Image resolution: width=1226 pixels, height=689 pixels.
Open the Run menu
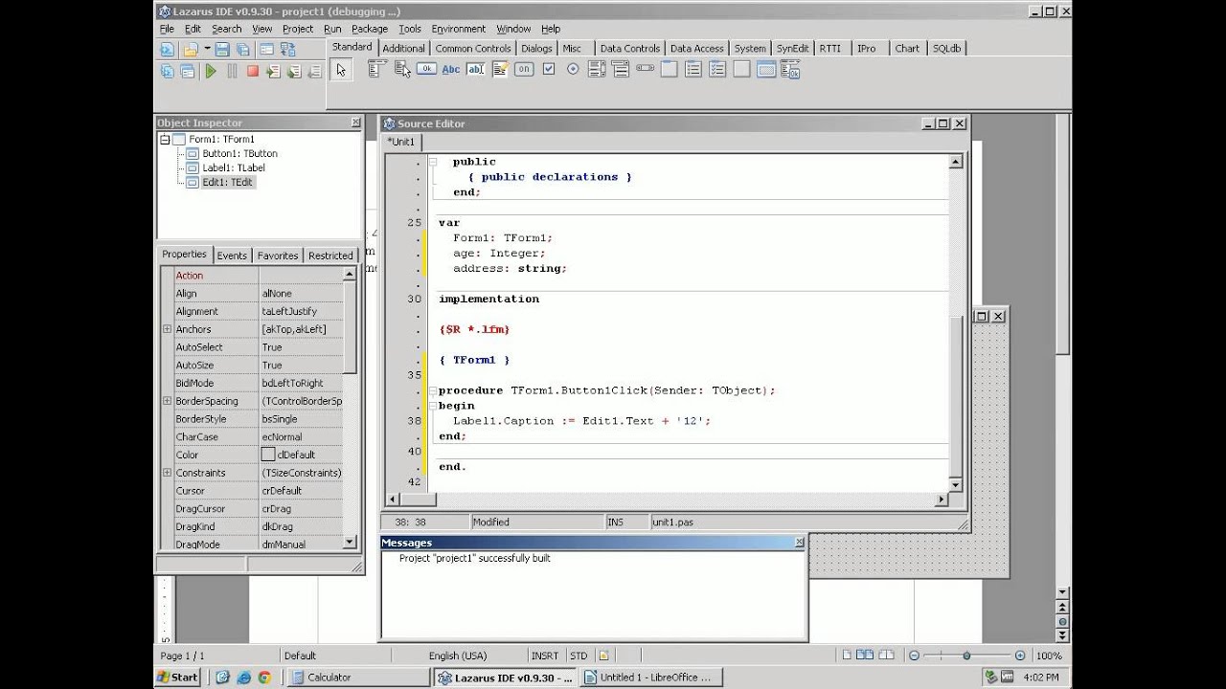coord(332,29)
